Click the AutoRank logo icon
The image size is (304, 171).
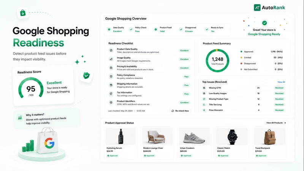point(257,8)
